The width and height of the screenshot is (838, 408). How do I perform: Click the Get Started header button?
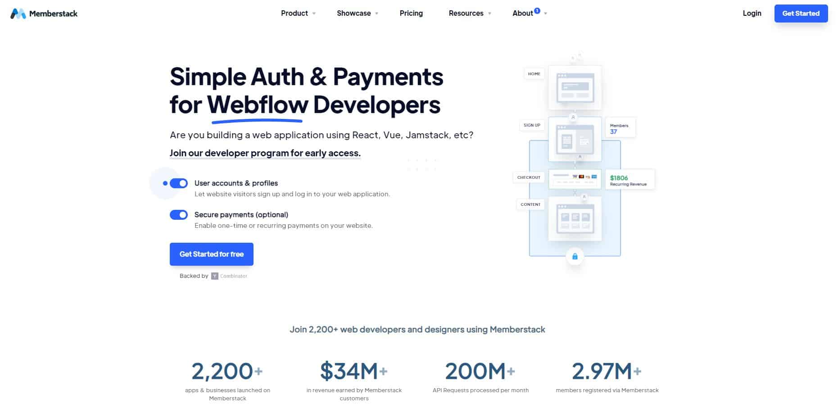click(x=801, y=14)
